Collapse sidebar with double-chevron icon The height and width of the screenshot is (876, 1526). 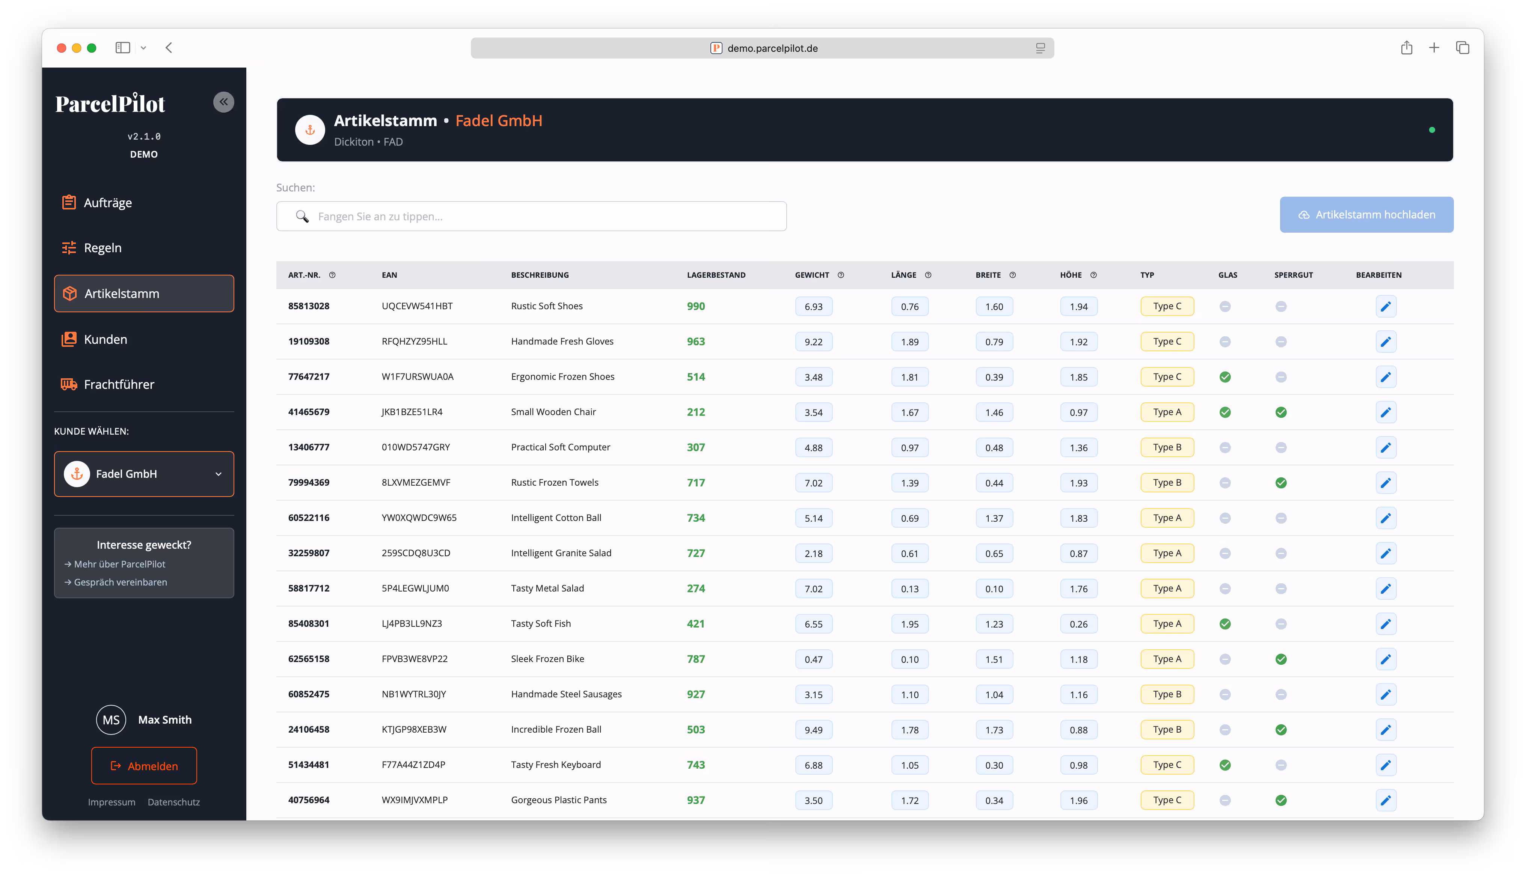pos(223,102)
